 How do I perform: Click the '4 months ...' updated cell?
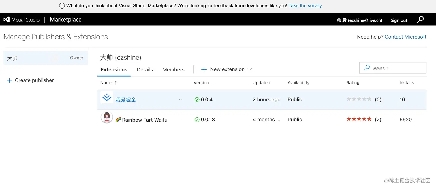pyautogui.click(x=266, y=120)
